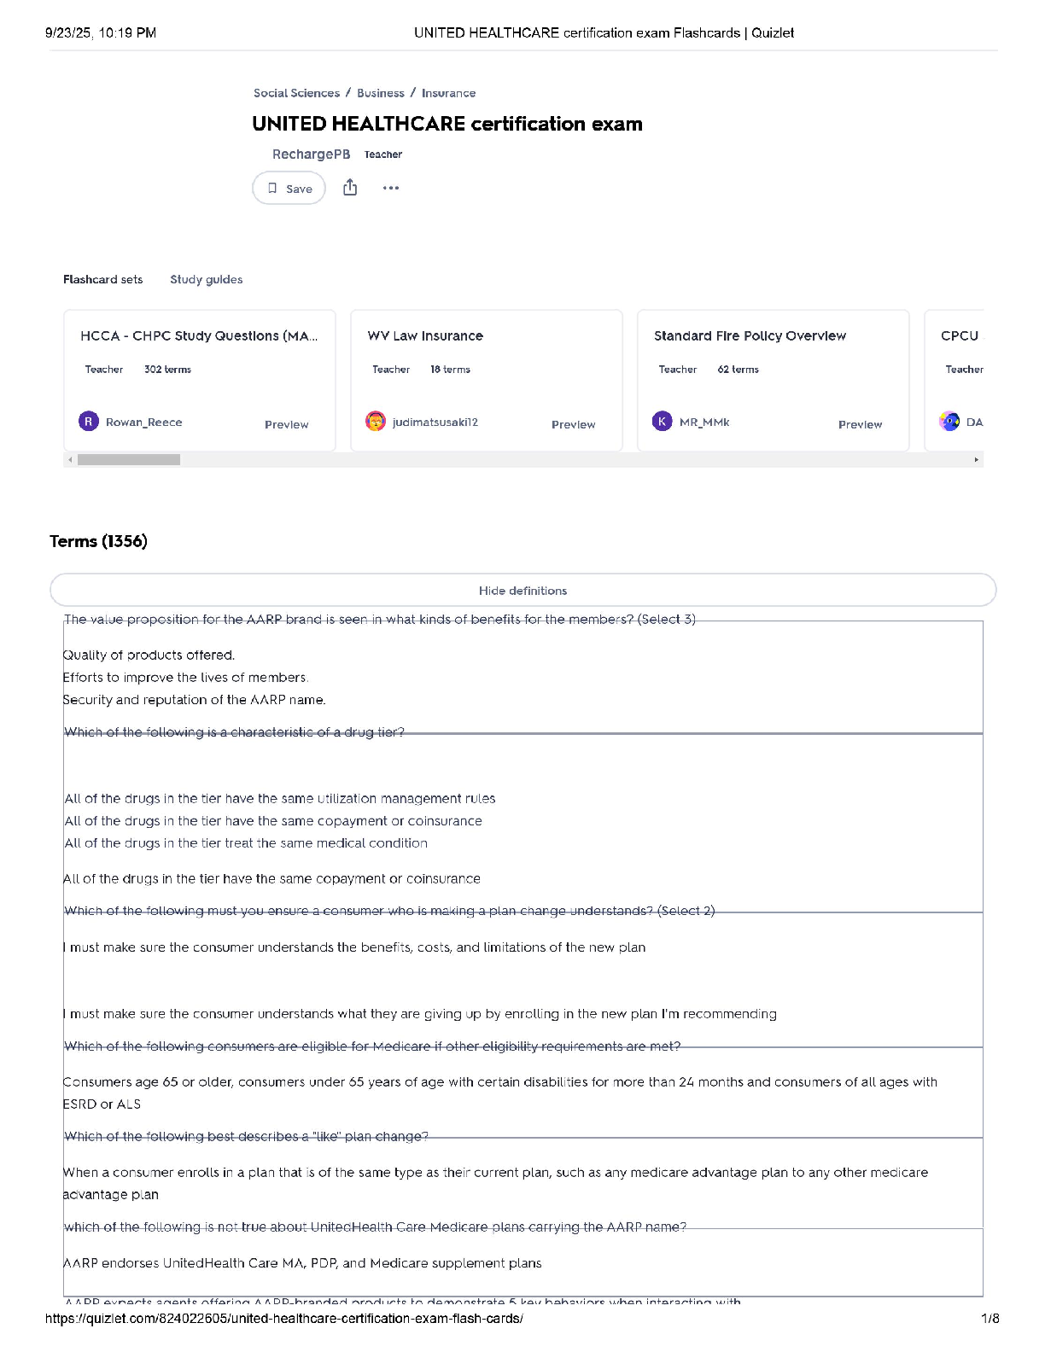
Task: Open the Business breadcrumb link
Action: pyautogui.click(x=381, y=93)
